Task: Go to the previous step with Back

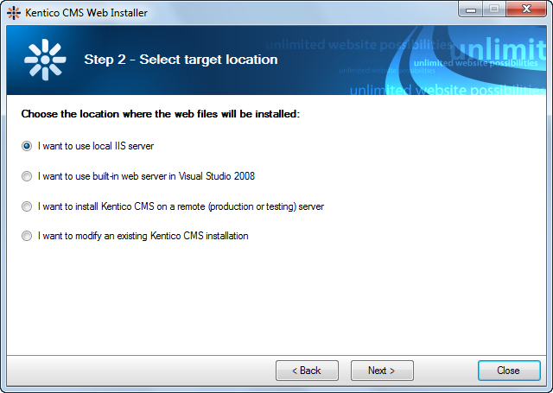Action: pyautogui.click(x=307, y=371)
